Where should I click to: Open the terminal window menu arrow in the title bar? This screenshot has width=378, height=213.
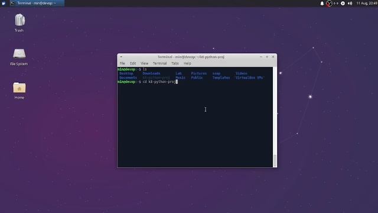(x=121, y=57)
